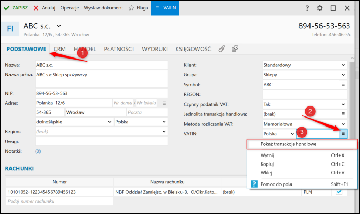Open settings gear icon in title bar
Image resolution: width=360 pixels, height=214 pixels.
(x=320, y=8)
